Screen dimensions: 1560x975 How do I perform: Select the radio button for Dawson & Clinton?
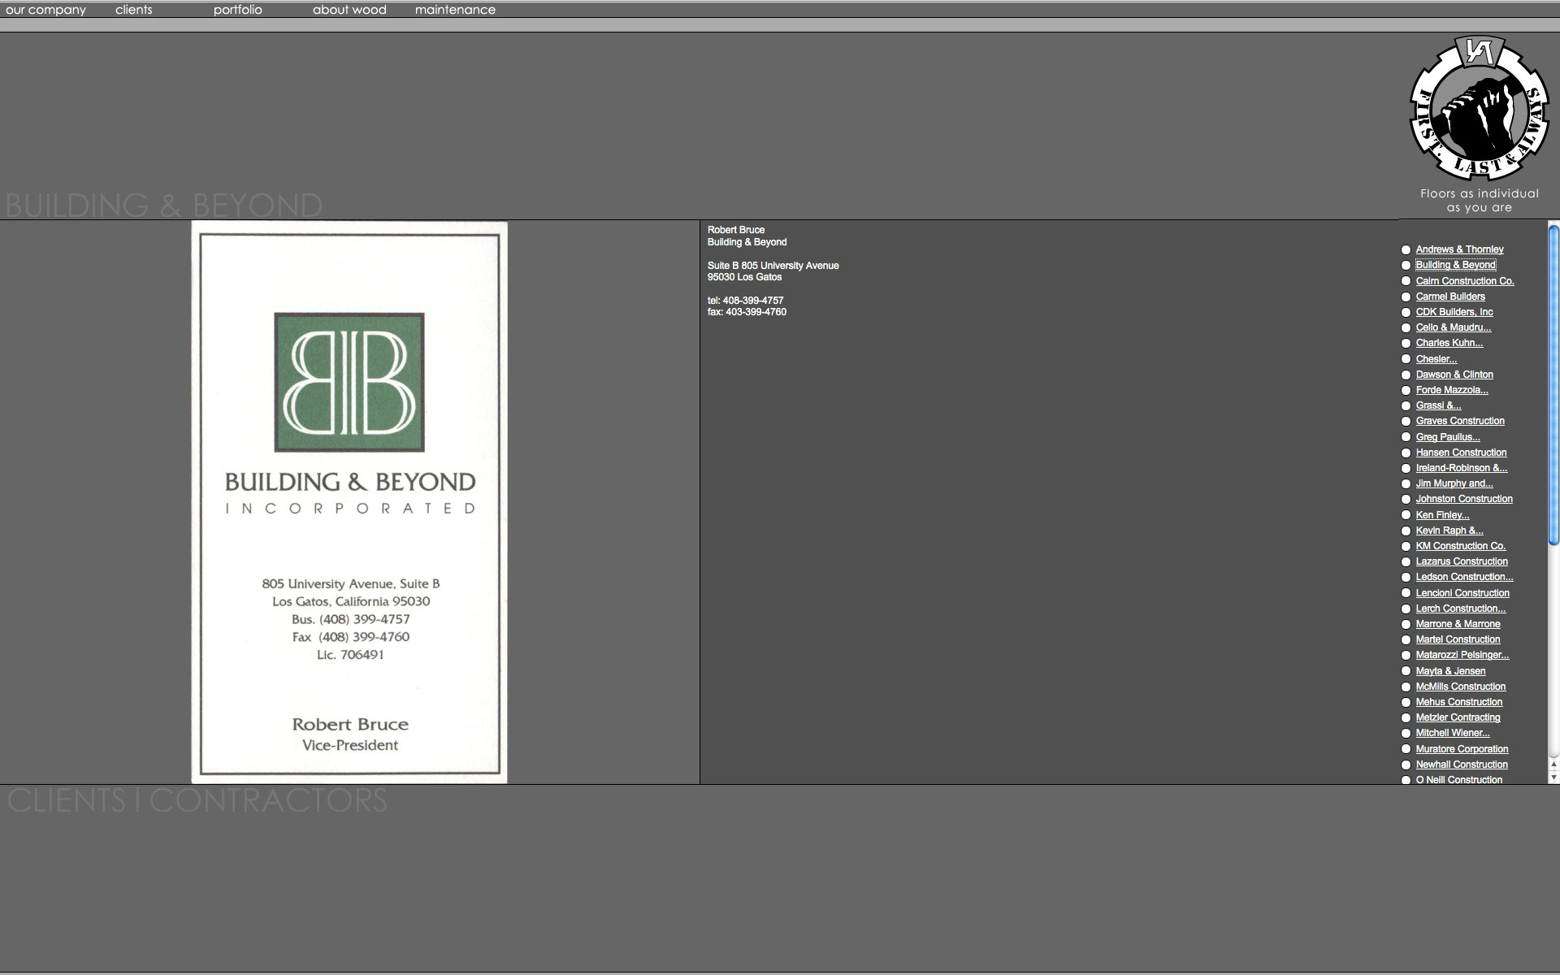point(1406,375)
